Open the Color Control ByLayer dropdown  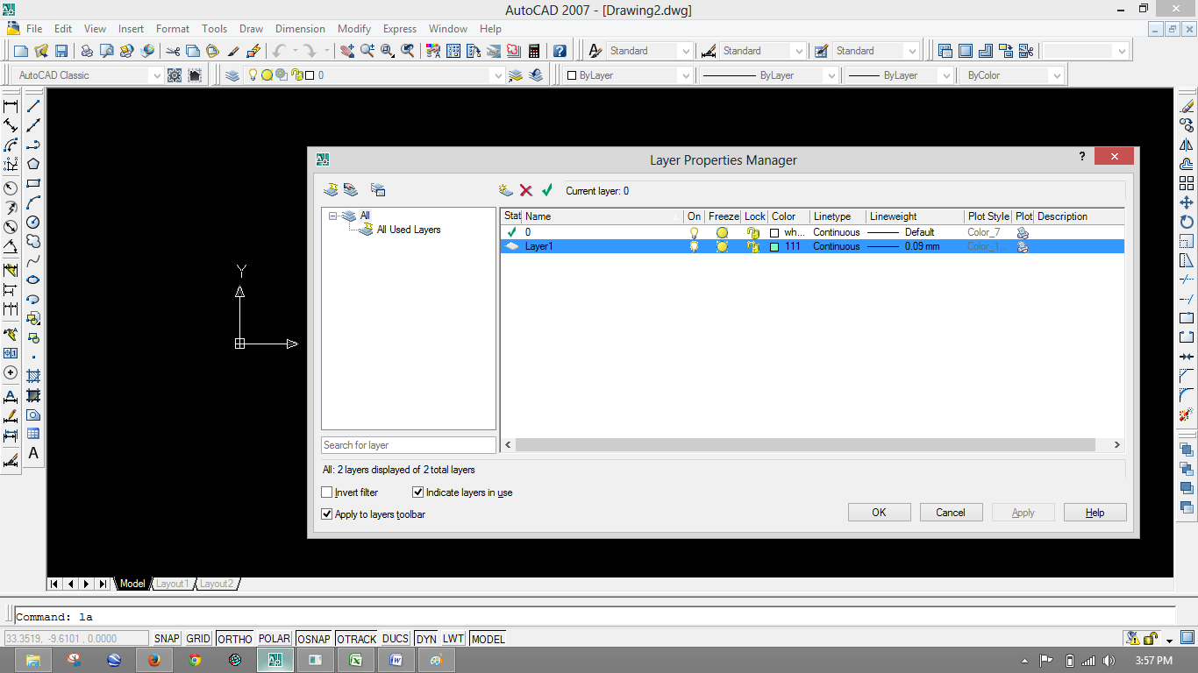click(x=685, y=75)
